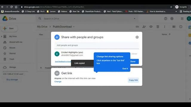Open the New Tab bookmark
The image size is (191, 107).
[74, 11]
